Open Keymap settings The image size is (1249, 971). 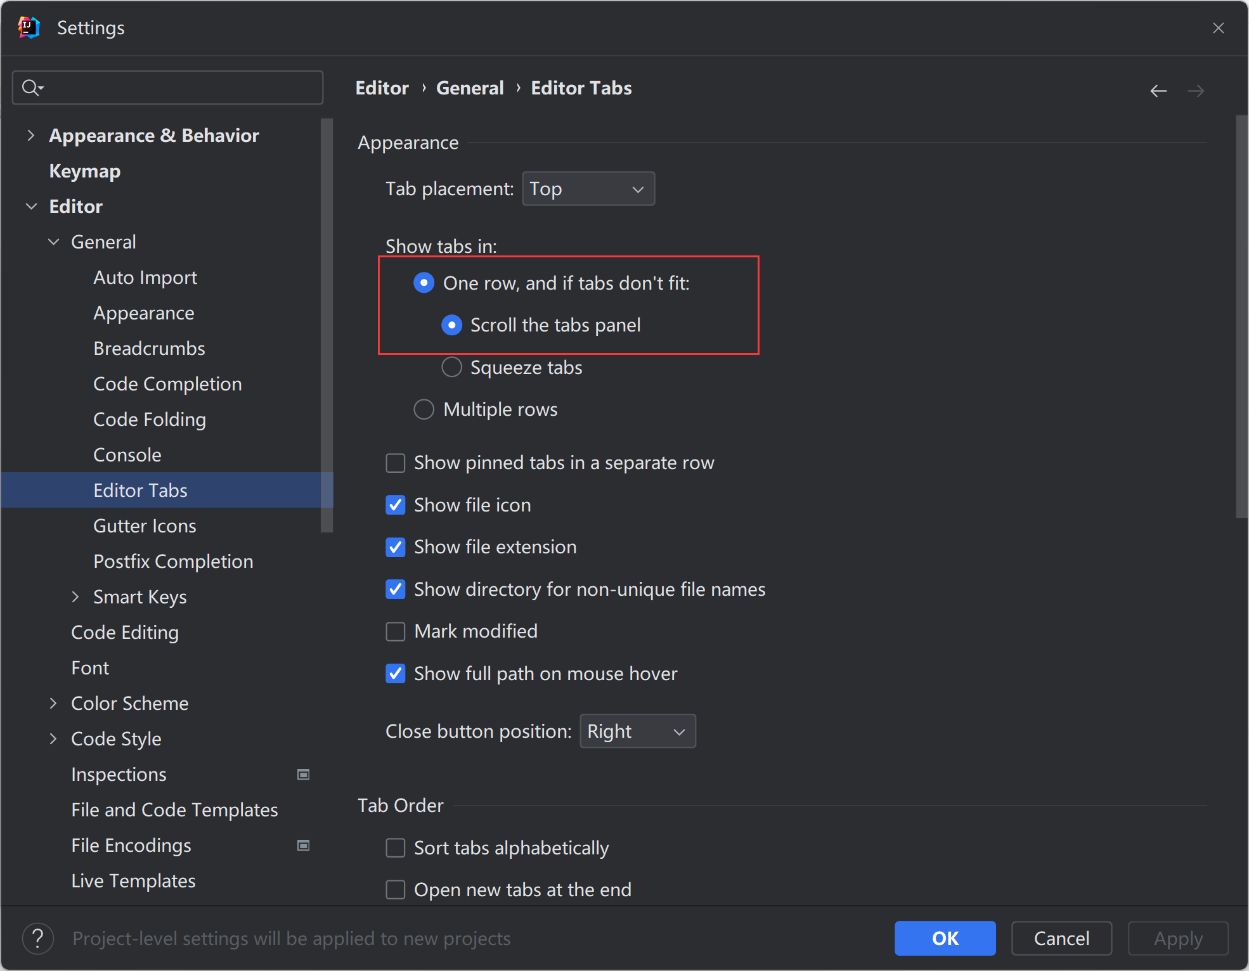pyautogui.click(x=85, y=171)
